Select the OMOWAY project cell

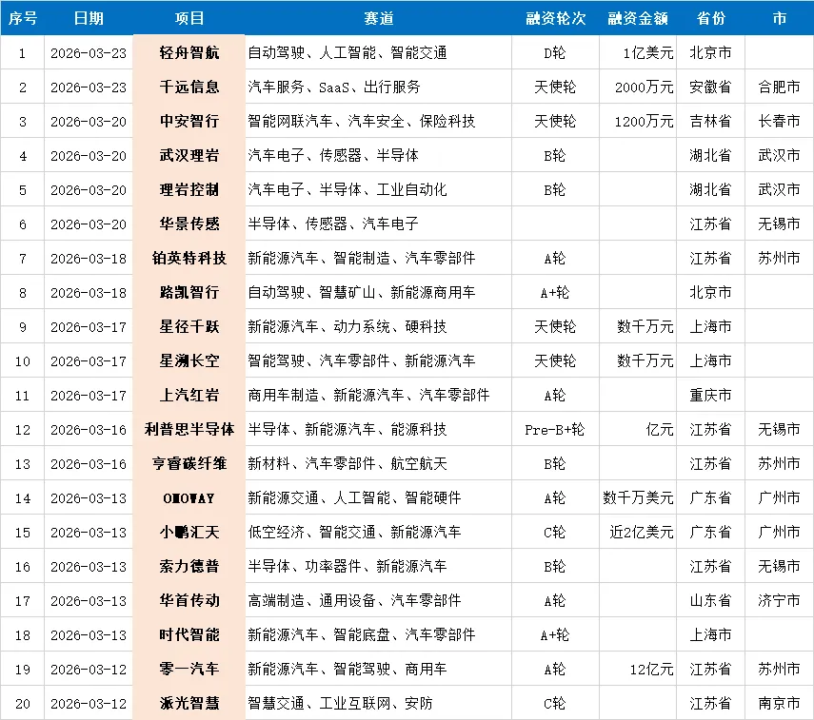189,497
